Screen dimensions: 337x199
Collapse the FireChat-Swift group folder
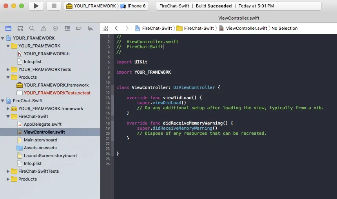[x=8, y=116]
